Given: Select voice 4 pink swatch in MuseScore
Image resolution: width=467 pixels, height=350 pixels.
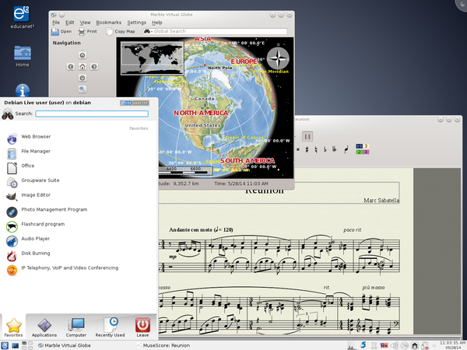Looking at the screenshot, I should 366,152.
